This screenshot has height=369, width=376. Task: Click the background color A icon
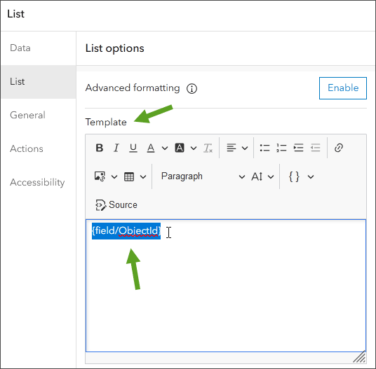(x=180, y=148)
